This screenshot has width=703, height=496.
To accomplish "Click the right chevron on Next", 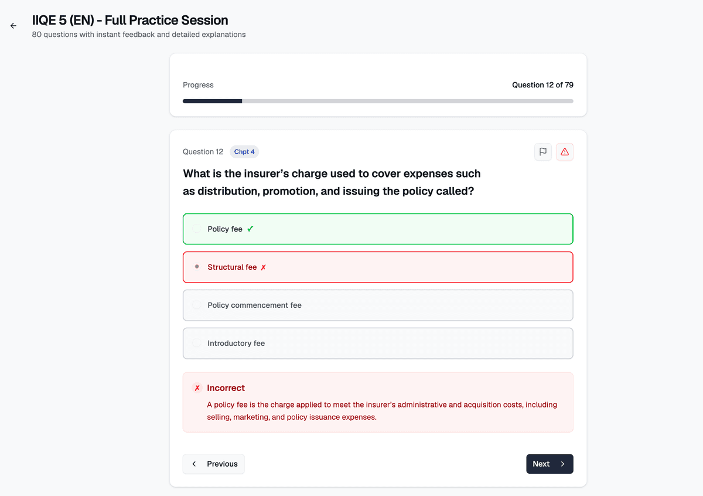I will (562, 464).
